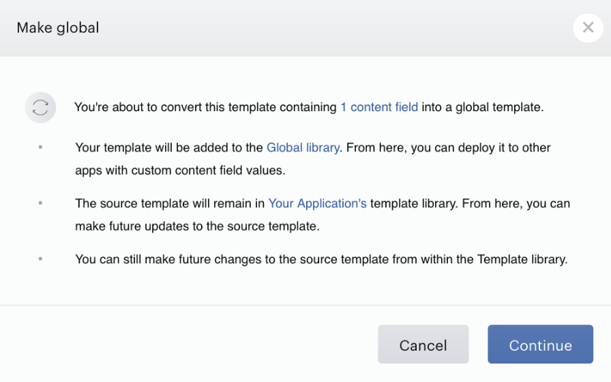611x382 pixels.
Task: Click the bullet beside "You can still make"
Action: [x=40, y=259]
